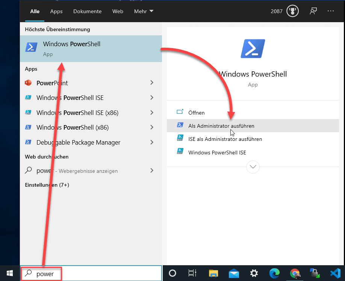Click the Debuggable Package Manager icon
This screenshot has width=345, height=281.
pyautogui.click(x=28, y=142)
